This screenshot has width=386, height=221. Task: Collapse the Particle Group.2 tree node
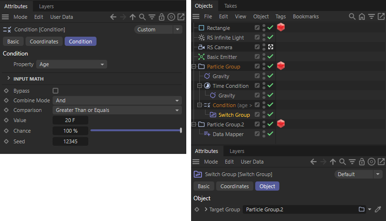(x=194, y=124)
